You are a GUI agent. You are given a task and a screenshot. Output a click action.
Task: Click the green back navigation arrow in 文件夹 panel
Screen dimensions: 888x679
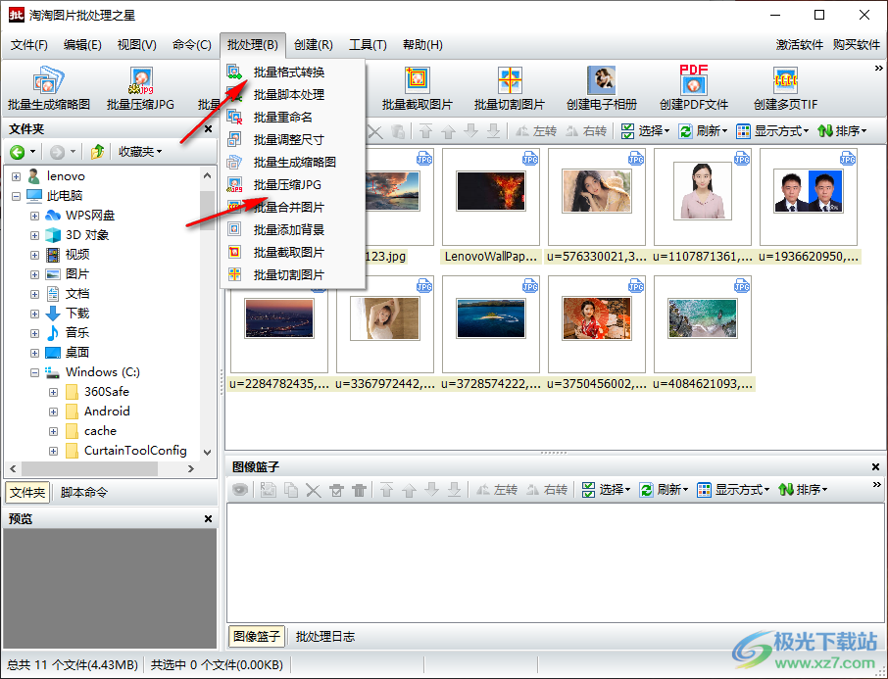pyautogui.click(x=17, y=152)
